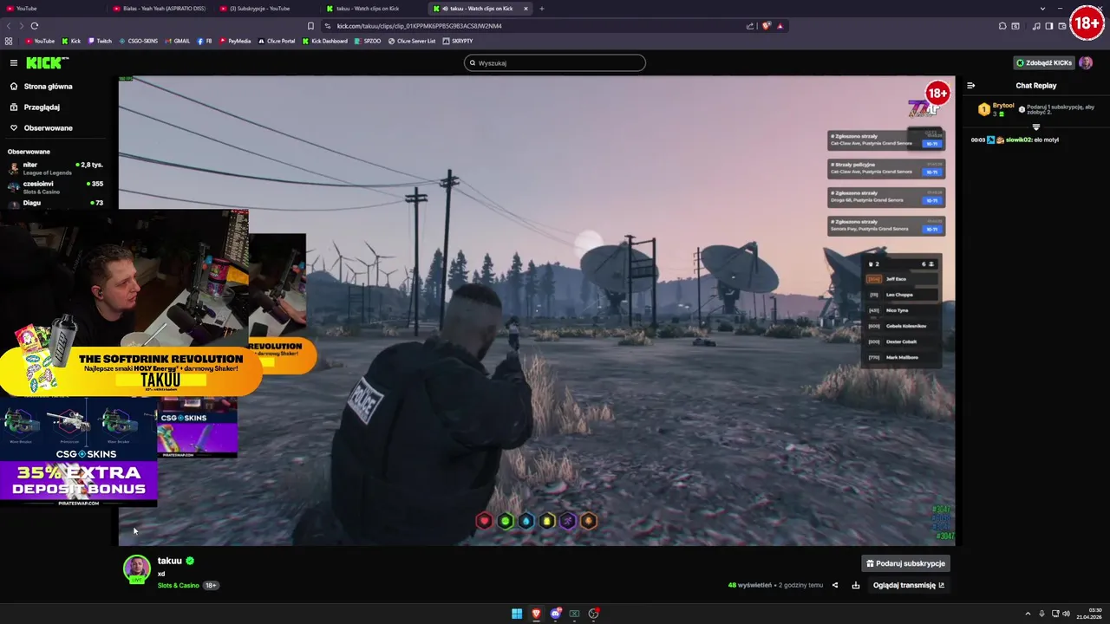Open site settings icon beside the URL
The height and width of the screenshot is (624, 1110).
[327, 26]
